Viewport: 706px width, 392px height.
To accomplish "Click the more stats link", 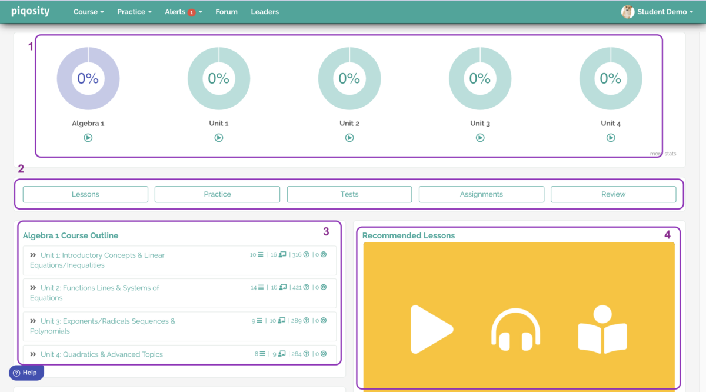I will (x=662, y=153).
